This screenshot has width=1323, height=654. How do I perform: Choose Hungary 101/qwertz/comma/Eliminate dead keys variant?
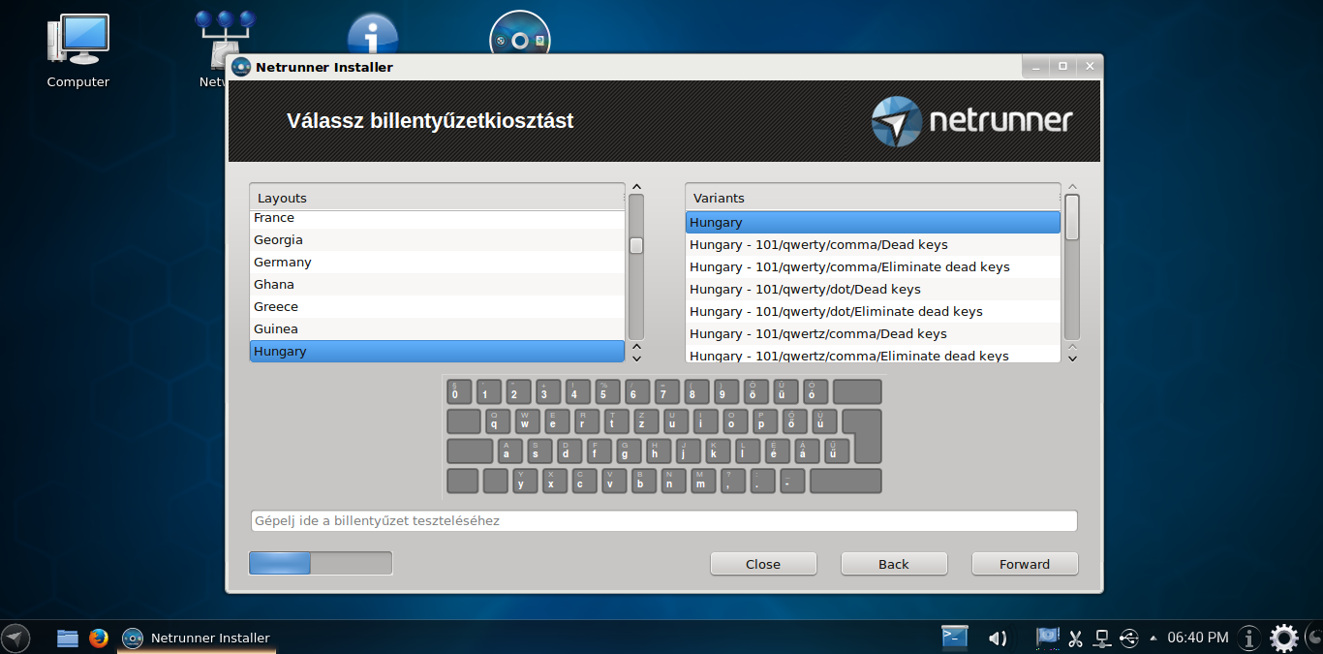pyautogui.click(x=873, y=355)
